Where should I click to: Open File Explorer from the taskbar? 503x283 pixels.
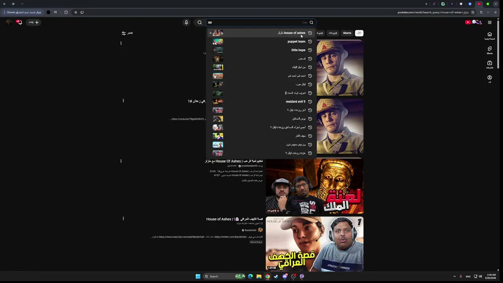pos(259,276)
